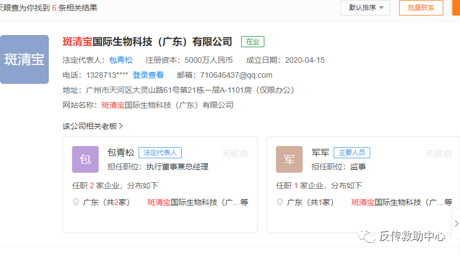The height and width of the screenshot is (256, 460).
Task: Click the brown 军 avatar icon
Action: tap(289, 159)
